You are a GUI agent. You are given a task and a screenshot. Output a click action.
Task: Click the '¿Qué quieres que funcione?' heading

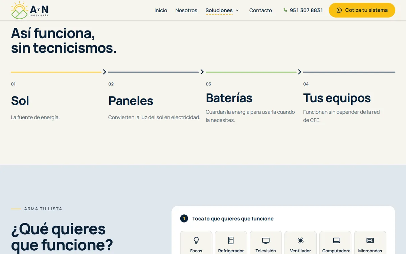coord(62,237)
